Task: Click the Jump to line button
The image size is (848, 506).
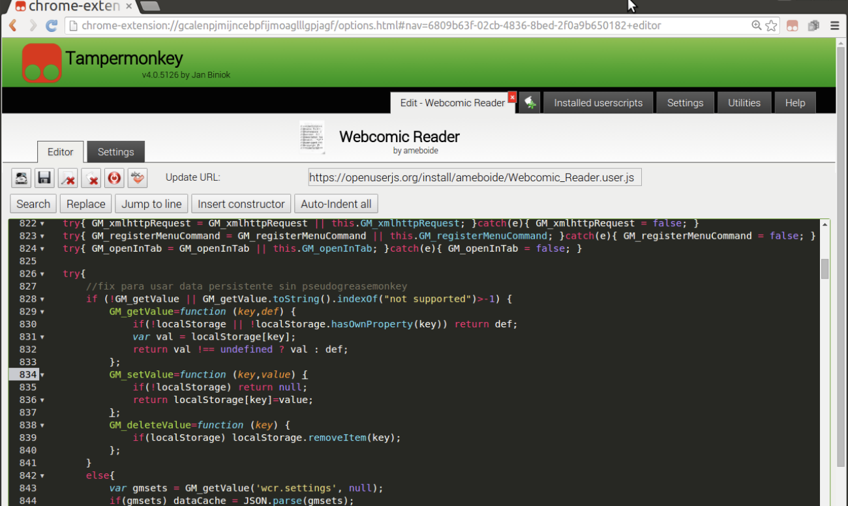Action: (x=151, y=203)
